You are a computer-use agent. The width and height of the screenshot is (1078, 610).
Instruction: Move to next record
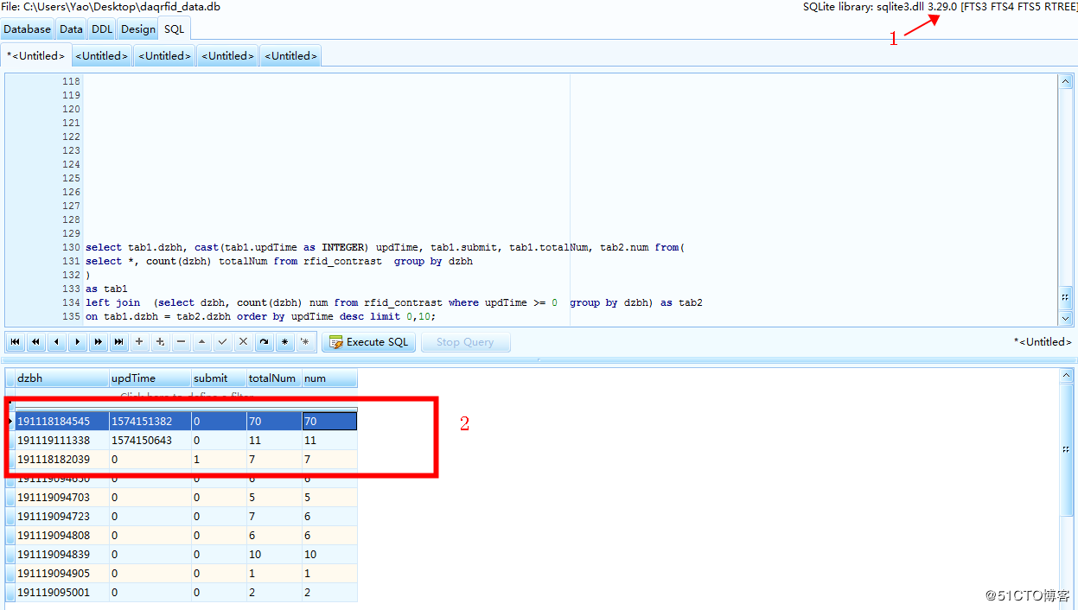[78, 342]
